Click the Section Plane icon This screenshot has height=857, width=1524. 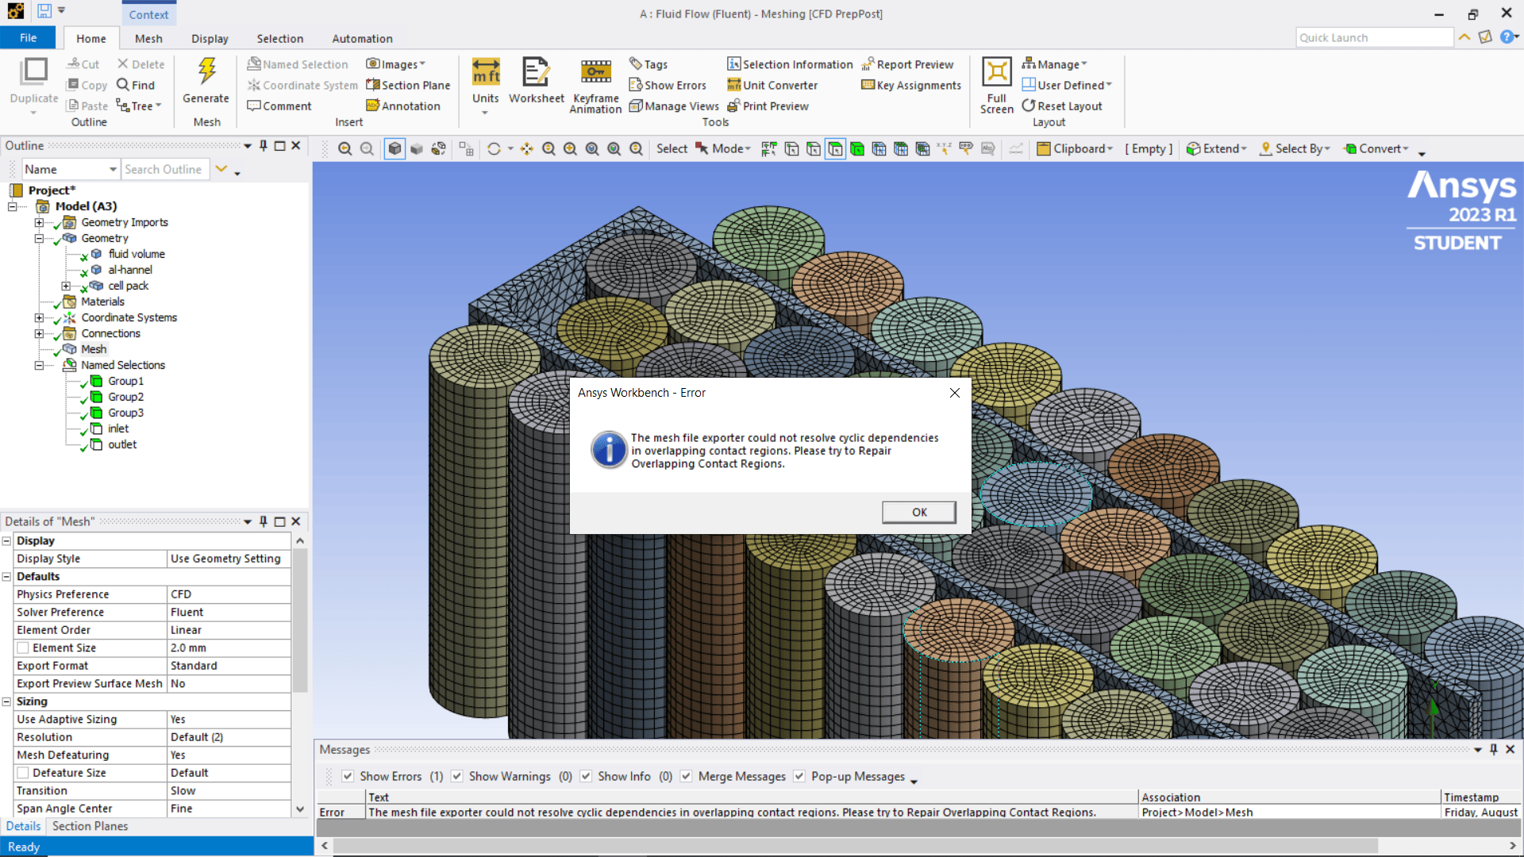tap(373, 85)
